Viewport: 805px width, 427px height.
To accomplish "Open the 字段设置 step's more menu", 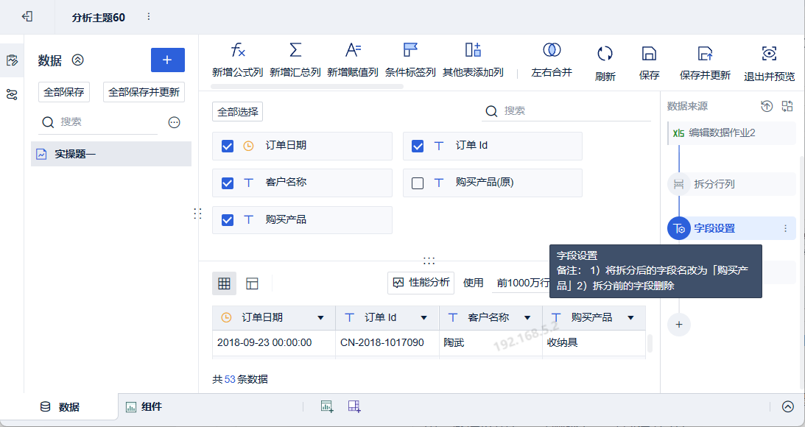I will pos(786,228).
